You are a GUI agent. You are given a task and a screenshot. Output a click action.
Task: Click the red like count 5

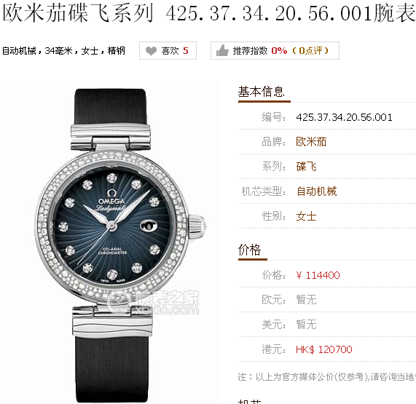[x=186, y=50]
